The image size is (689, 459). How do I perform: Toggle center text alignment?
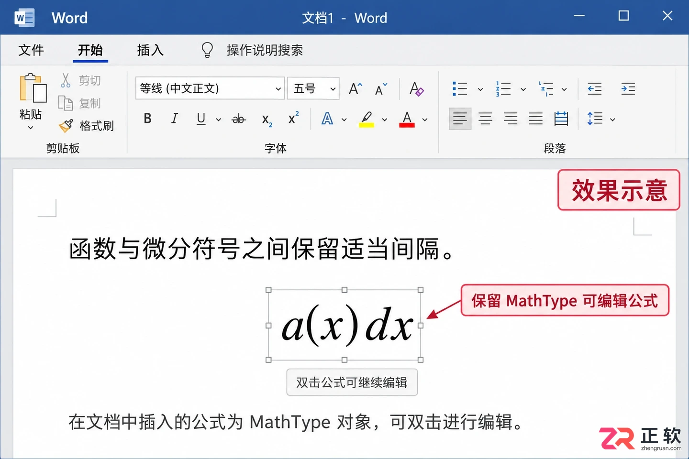485,119
